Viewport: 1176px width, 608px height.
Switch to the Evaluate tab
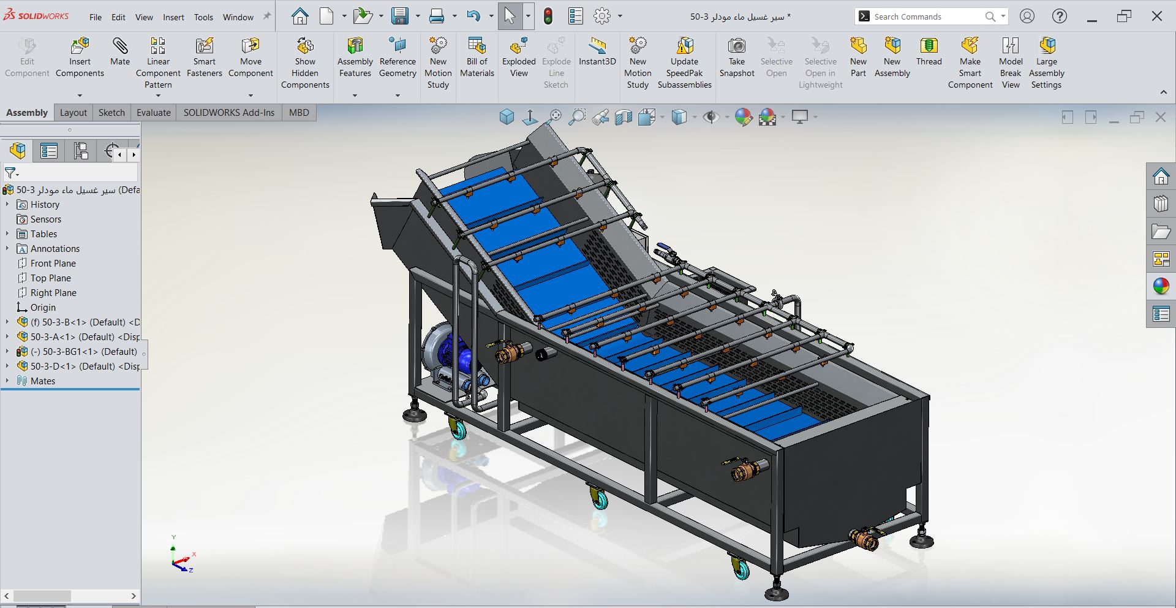point(154,113)
